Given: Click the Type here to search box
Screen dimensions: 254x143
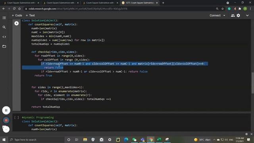Looking at the screenshot, I should pyautogui.click(x=37, y=139).
